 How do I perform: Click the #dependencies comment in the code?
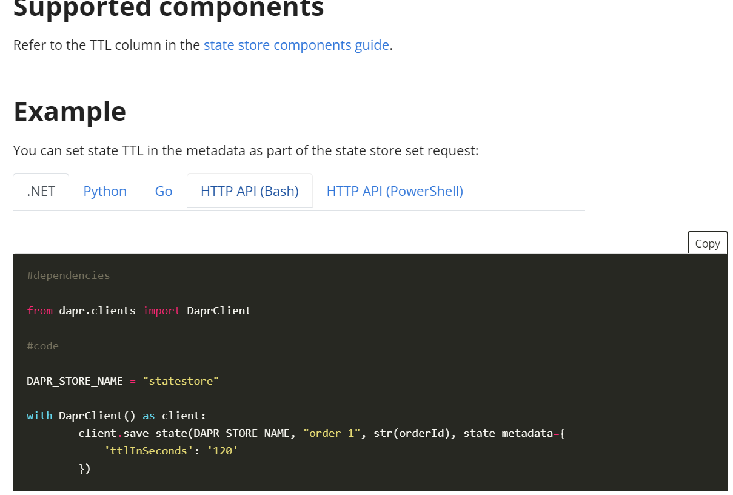[68, 275]
